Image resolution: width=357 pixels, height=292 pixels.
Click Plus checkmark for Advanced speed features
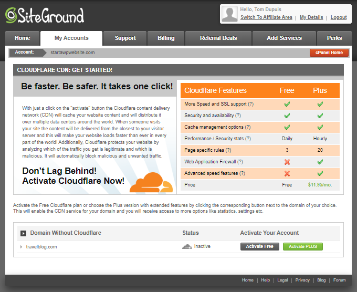[x=320, y=173]
